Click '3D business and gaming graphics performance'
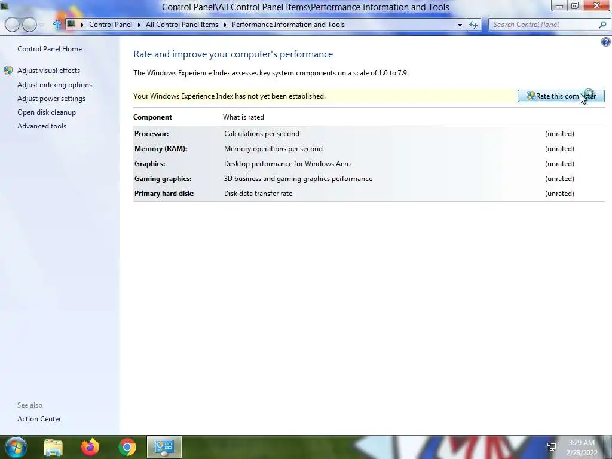 coord(298,178)
